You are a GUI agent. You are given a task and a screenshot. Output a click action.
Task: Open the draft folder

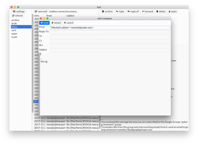coord(14,24)
